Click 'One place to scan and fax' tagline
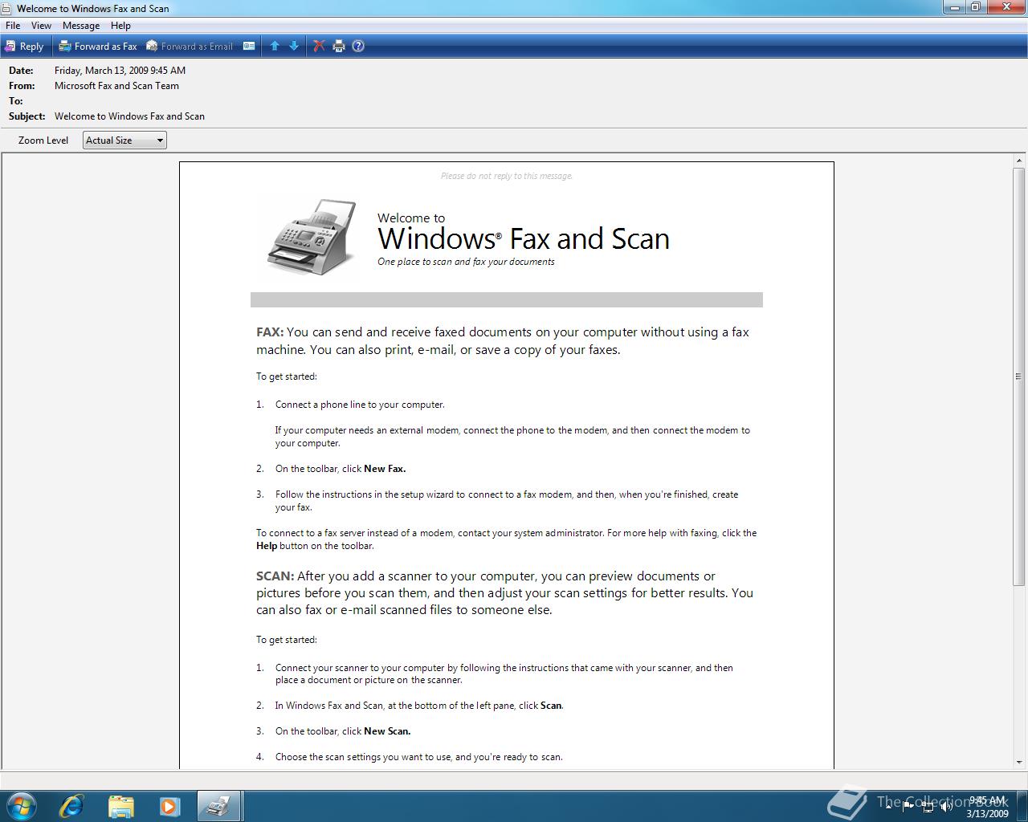Viewport: 1028px width, 822px height. [x=466, y=262]
